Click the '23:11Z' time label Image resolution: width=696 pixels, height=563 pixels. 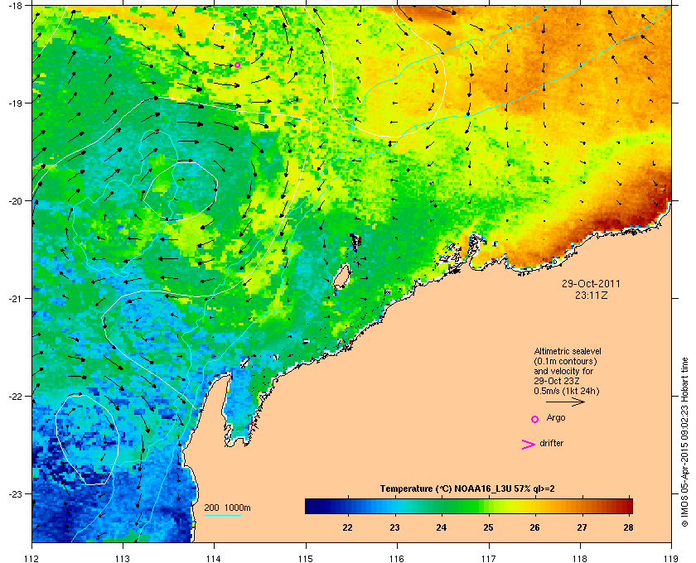pyautogui.click(x=591, y=295)
